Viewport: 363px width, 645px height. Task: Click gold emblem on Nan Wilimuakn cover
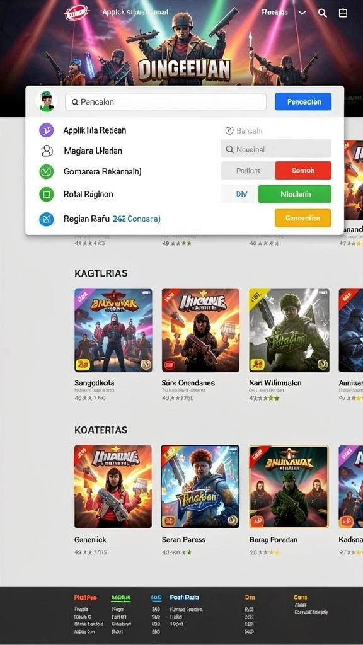click(322, 364)
